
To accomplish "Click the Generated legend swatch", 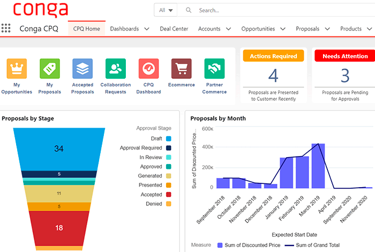I will pos(169,176).
